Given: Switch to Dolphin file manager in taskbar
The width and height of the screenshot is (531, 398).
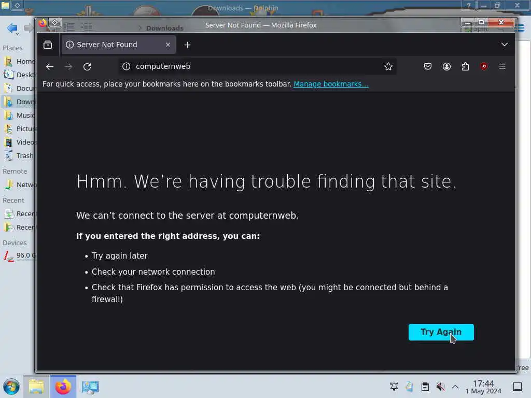Looking at the screenshot, I should (x=36, y=387).
